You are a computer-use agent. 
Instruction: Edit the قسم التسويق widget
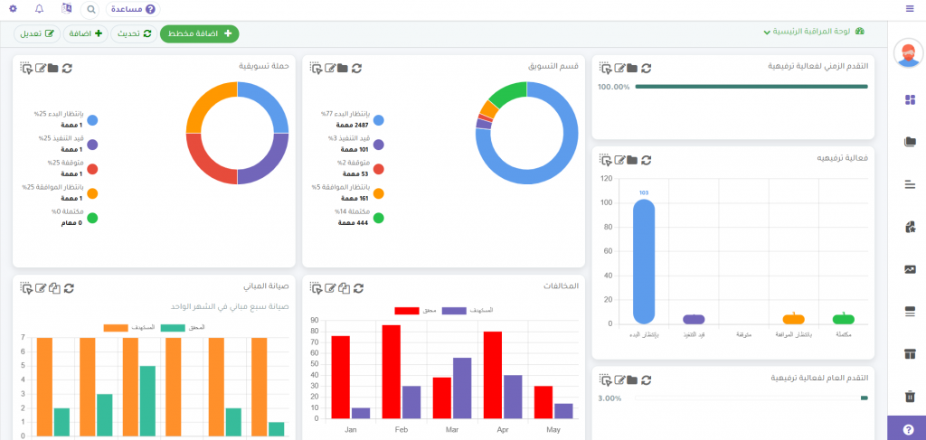pyautogui.click(x=330, y=68)
